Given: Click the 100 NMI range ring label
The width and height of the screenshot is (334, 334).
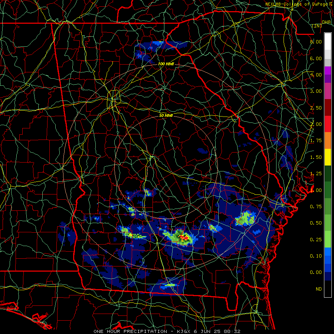Looking at the screenshot, I should pos(166,64).
